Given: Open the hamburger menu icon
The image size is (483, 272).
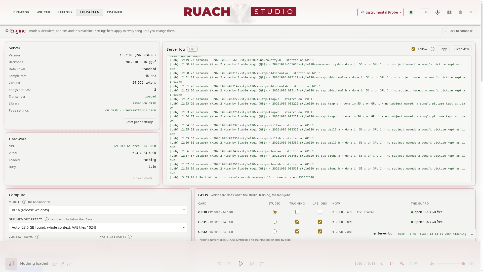Looking at the screenshot, I should pos(471,12).
